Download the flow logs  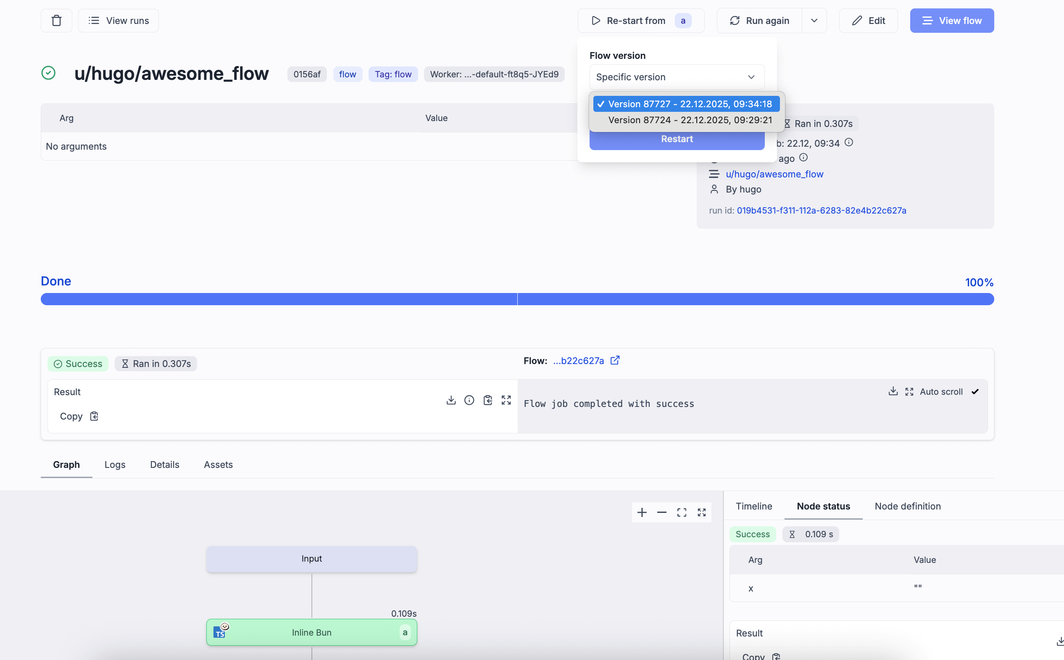tap(893, 391)
